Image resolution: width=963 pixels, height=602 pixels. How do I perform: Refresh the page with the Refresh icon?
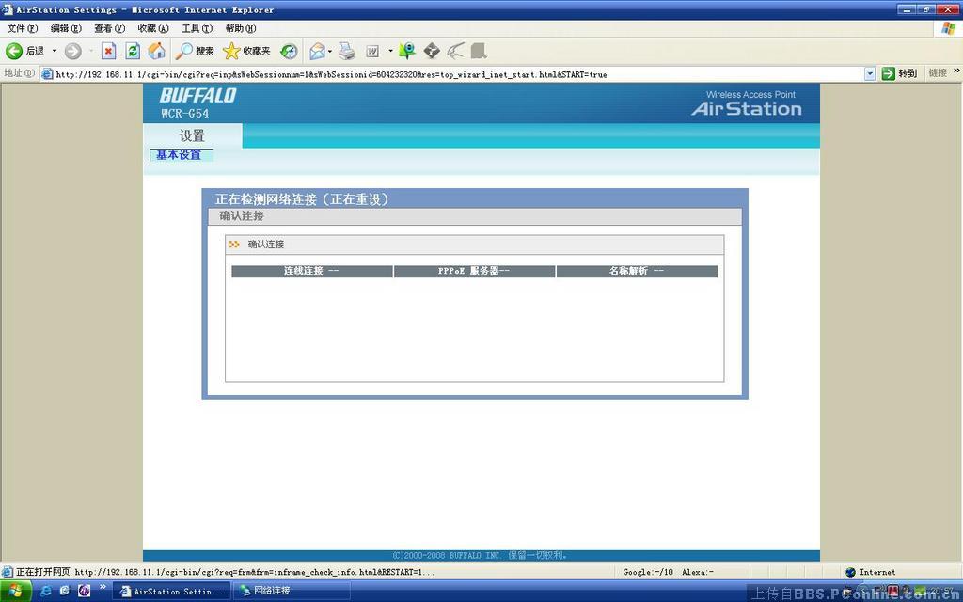[x=133, y=51]
